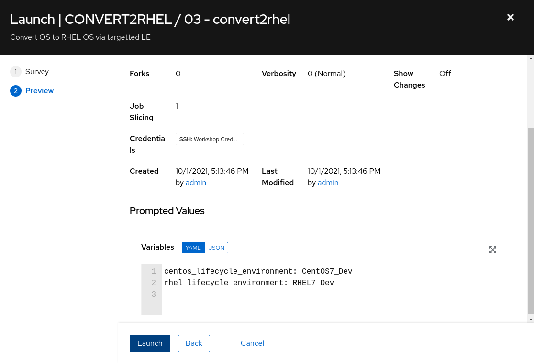This screenshot has height=363, width=534.
Task: Click line number 3 in the editor gutter
Action: [154, 294]
